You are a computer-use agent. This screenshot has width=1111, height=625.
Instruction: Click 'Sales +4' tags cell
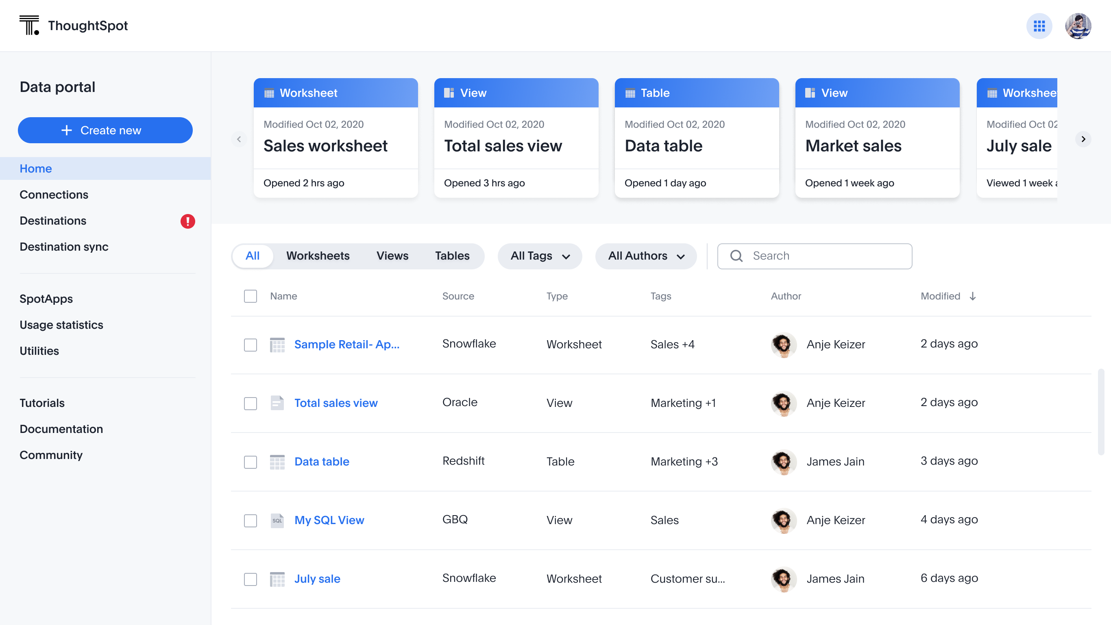tap(672, 344)
